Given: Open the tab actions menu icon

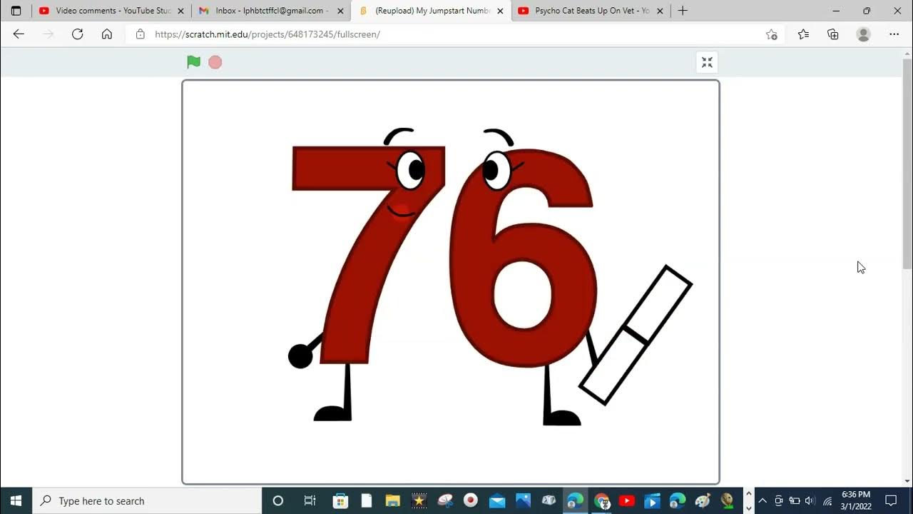Looking at the screenshot, I should (16, 11).
